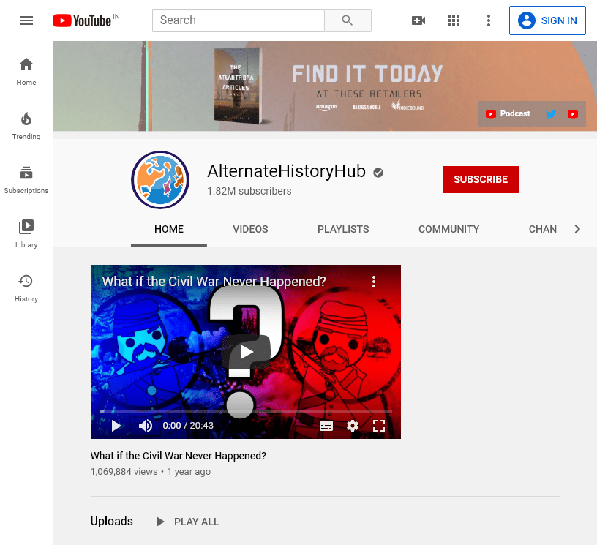Open the hamburger guide menu
Viewport: 597px width, 545px height.
click(x=26, y=20)
